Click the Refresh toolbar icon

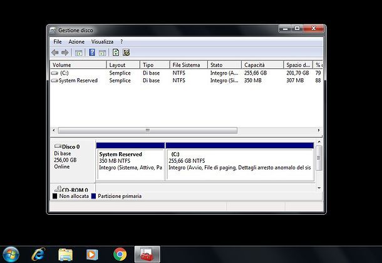[x=116, y=53]
